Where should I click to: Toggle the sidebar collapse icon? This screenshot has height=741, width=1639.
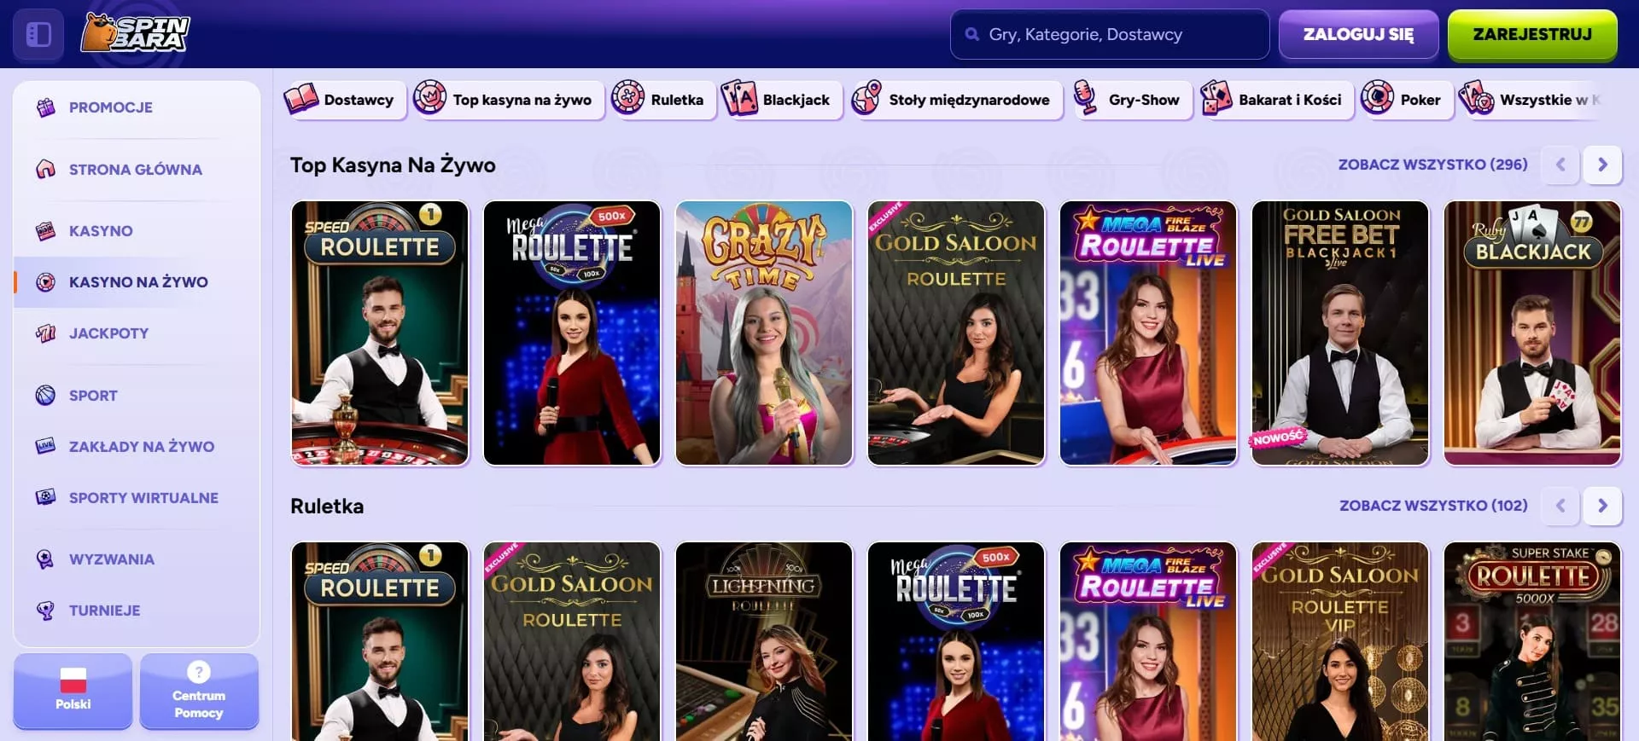pos(38,34)
